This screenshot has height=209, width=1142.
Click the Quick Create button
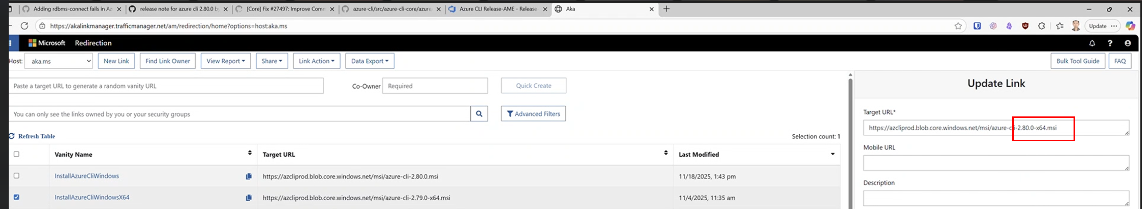(533, 86)
